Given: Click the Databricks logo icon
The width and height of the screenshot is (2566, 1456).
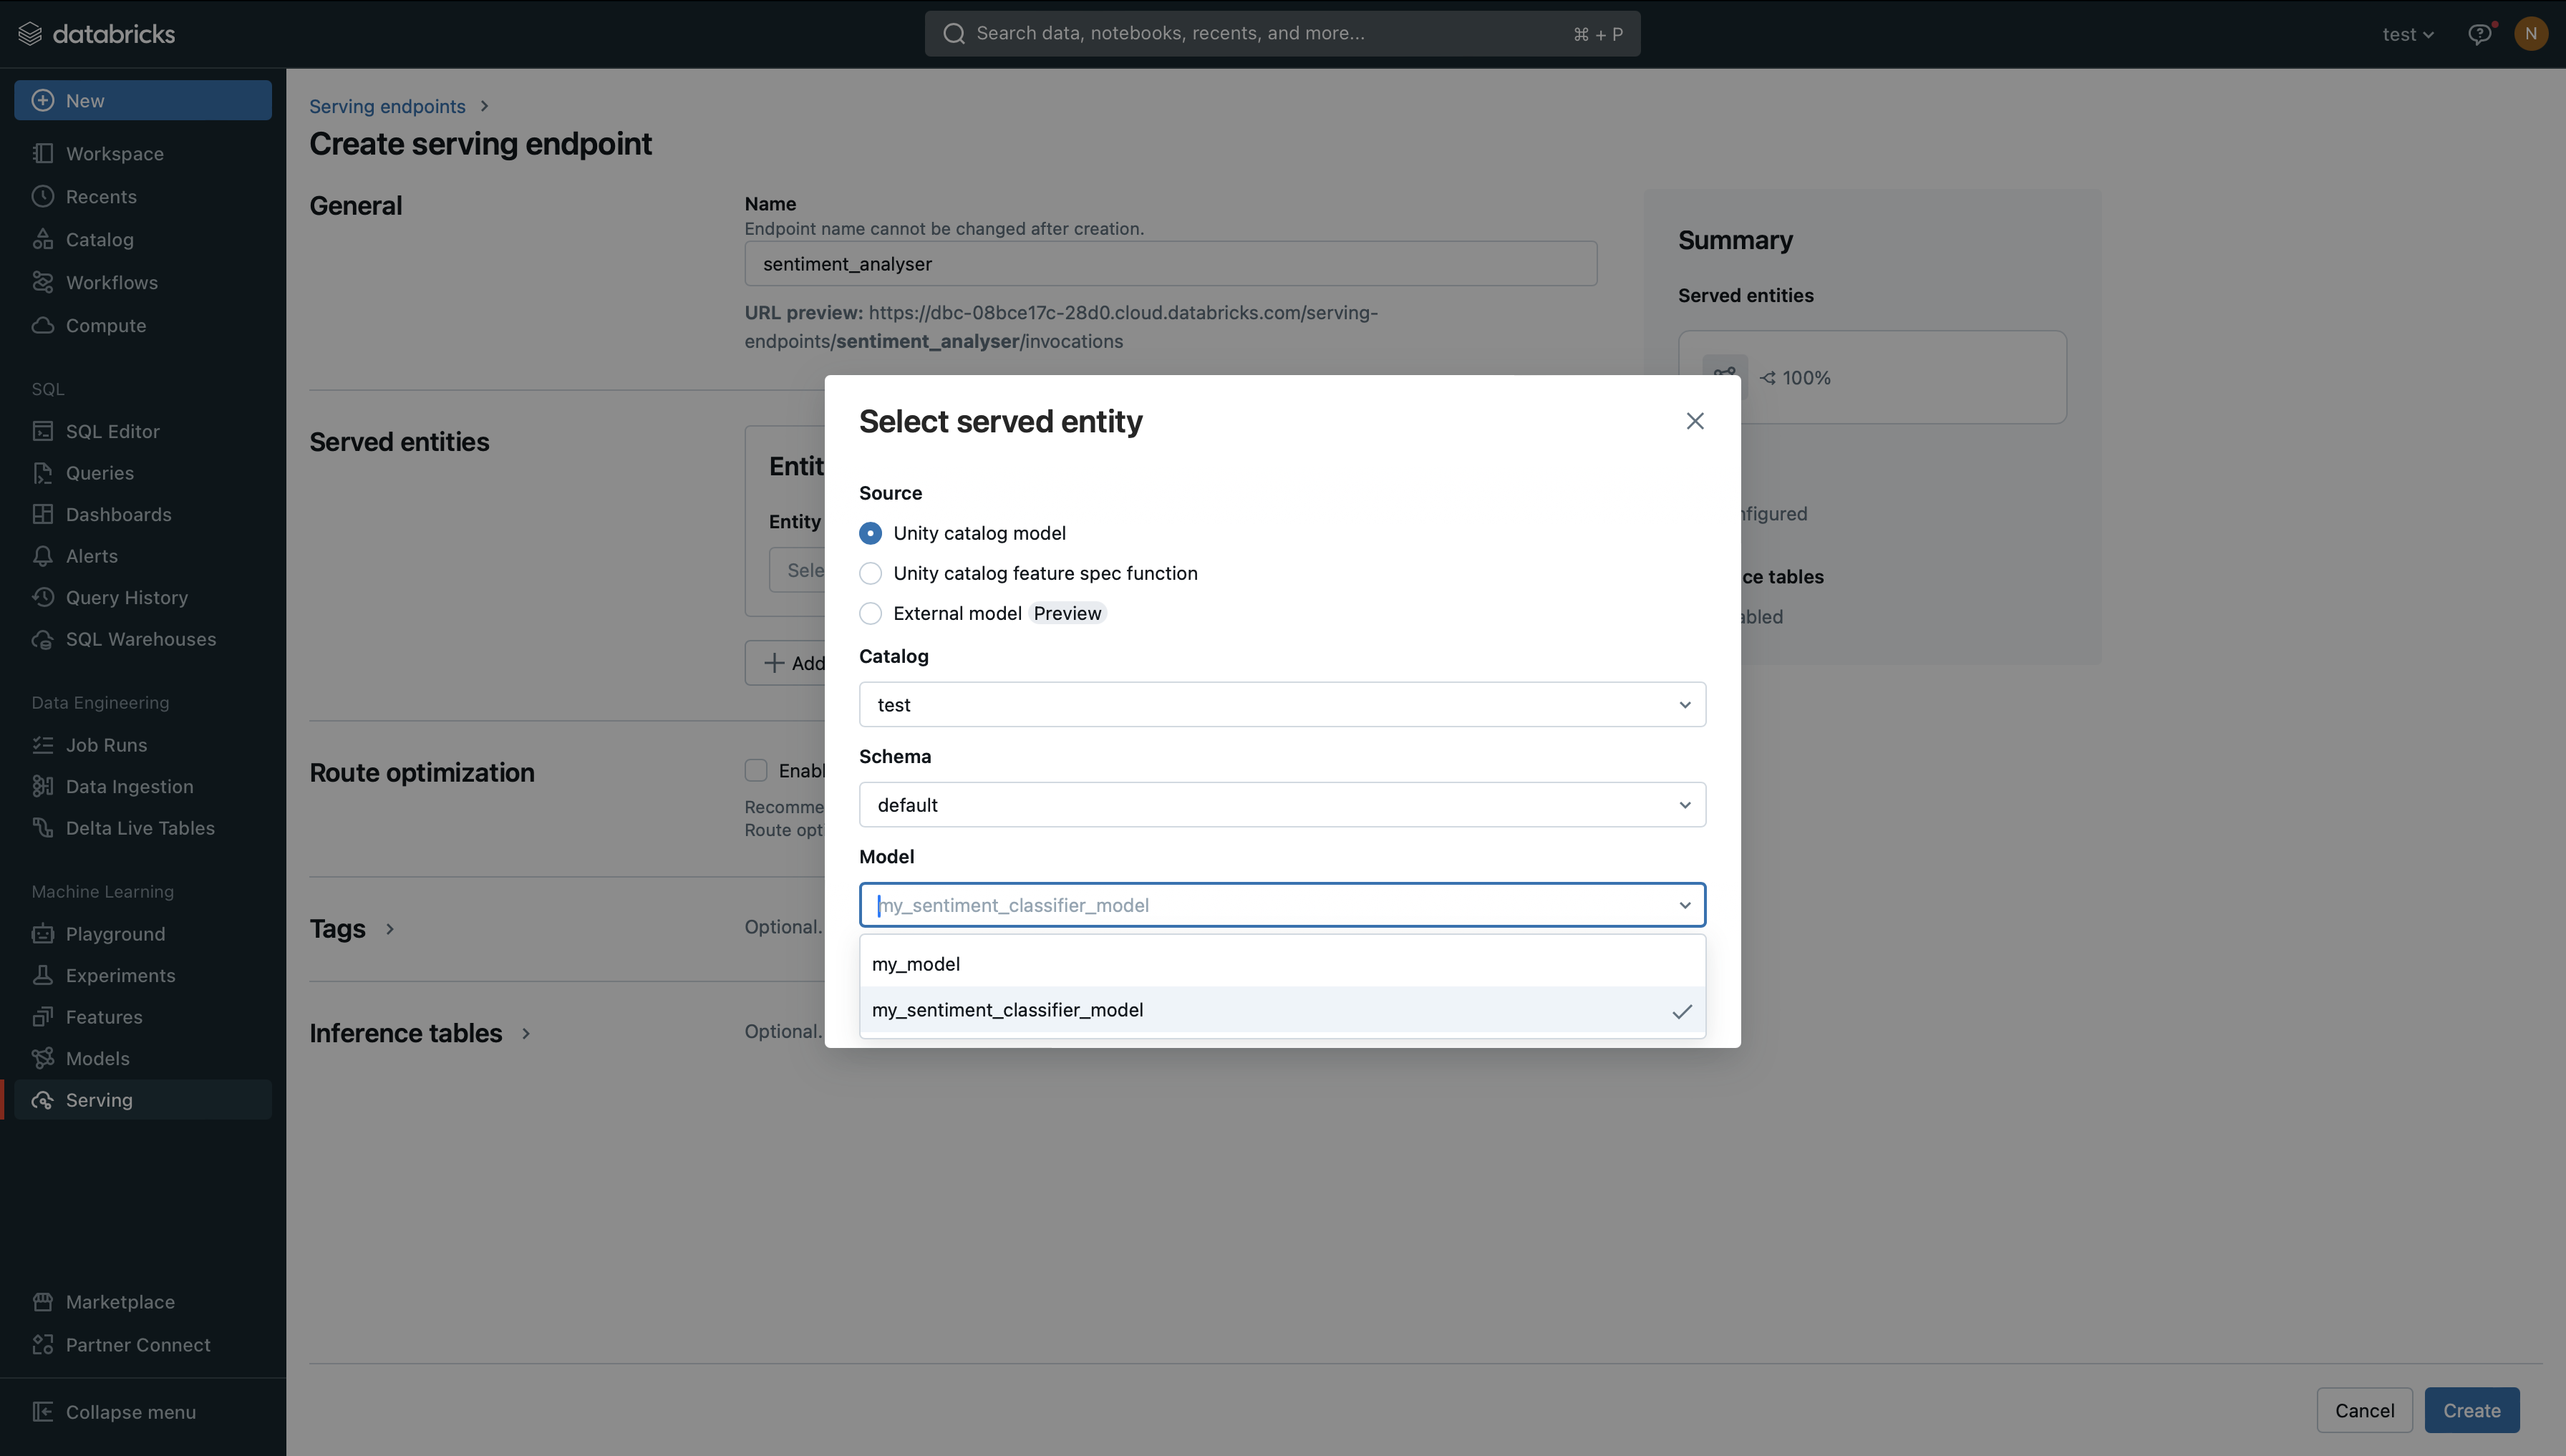Looking at the screenshot, I should pyautogui.click(x=30, y=34).
